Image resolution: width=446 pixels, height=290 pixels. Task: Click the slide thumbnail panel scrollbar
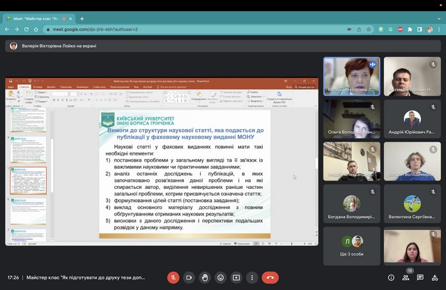pos(52,165)
